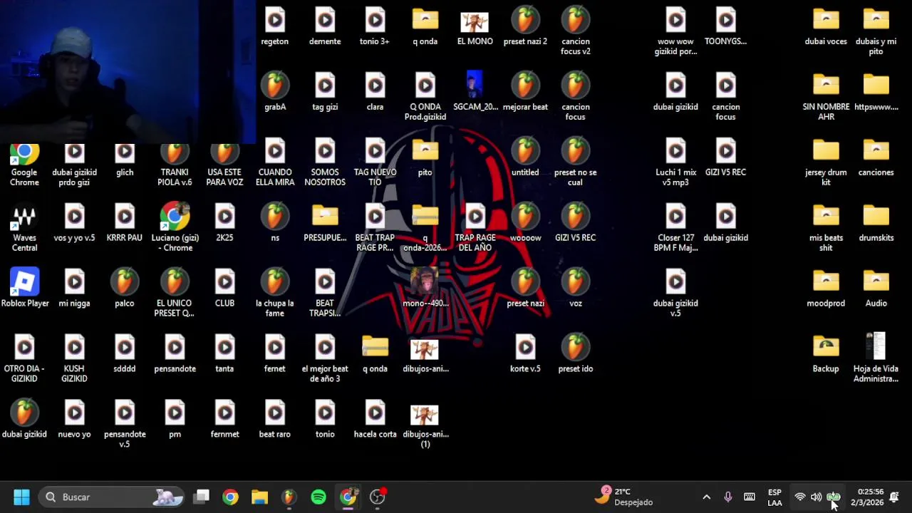Open Luciano (gizi) Chrome profile shortcut
Viewport: 912px width, 513px height.
coord(175,229)
